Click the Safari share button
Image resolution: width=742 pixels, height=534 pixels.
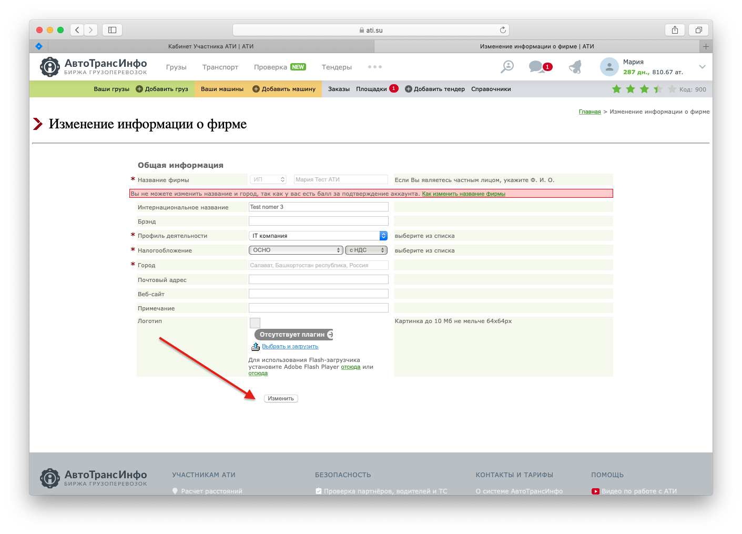pyautogui.click(x=675, y=30)
